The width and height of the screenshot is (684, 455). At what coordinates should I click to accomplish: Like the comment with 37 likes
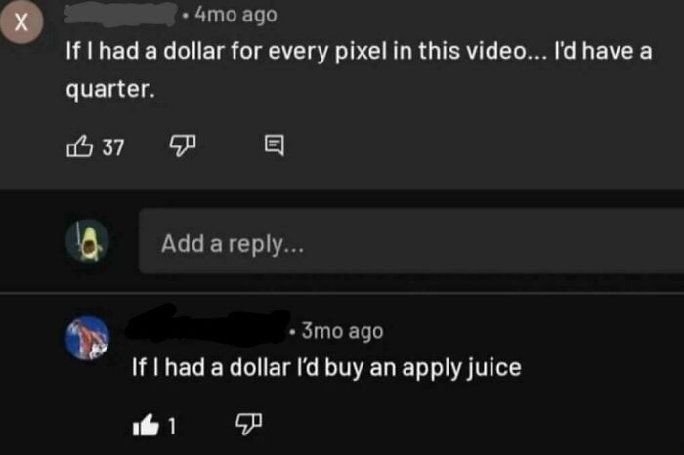click(80, 146)
